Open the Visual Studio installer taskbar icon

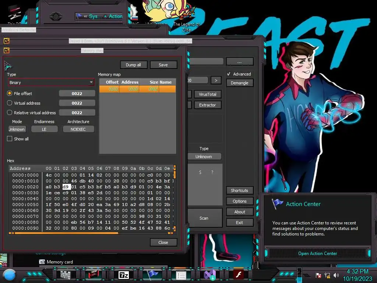click(209, 275)
